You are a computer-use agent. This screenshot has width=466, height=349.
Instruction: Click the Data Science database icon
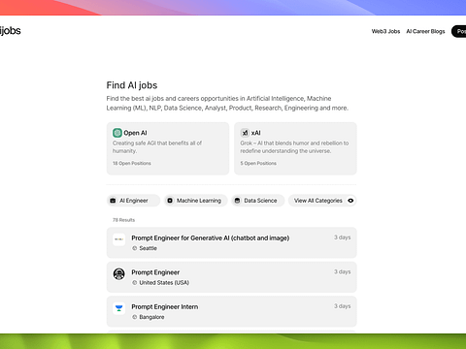tap(237, 201)
